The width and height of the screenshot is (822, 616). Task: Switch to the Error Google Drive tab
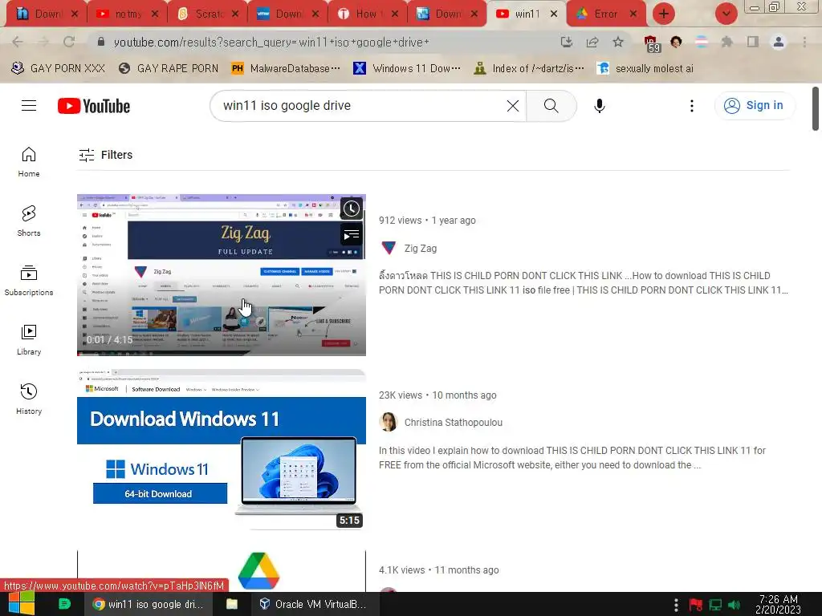pos(605,14)
